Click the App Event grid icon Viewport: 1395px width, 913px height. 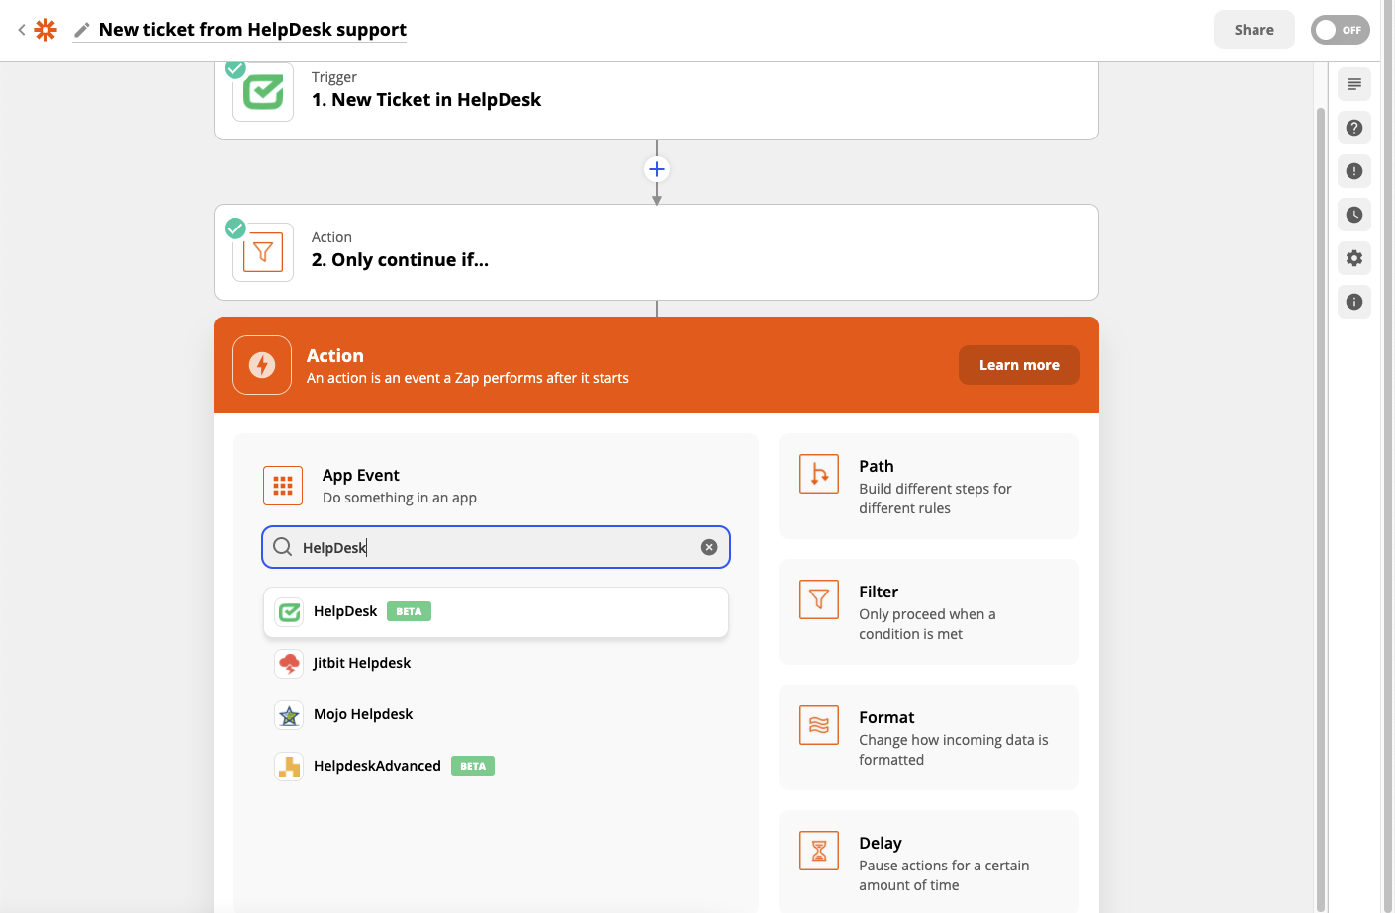[x=283, y=486]
